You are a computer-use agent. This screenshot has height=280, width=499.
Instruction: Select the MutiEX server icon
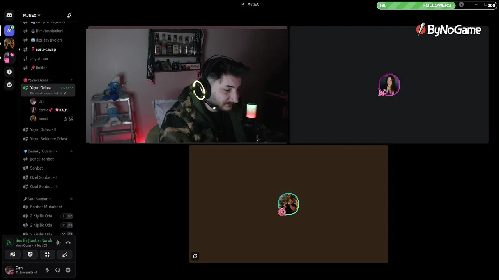(x=9, y=30)
